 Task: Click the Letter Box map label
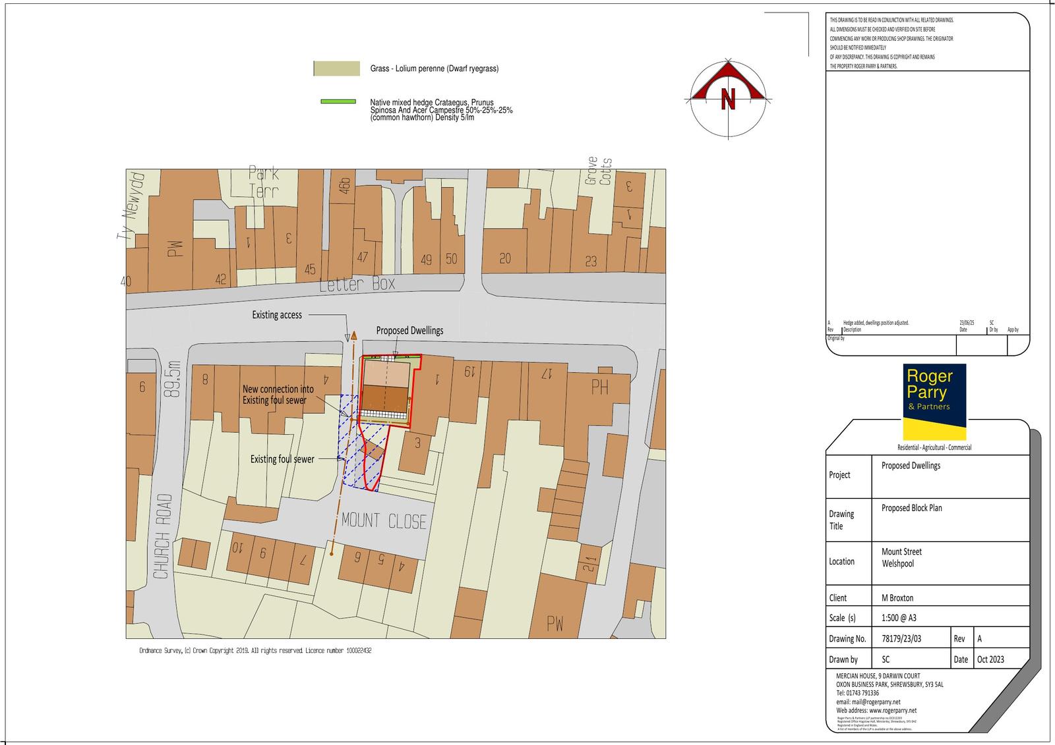(357, 285)
